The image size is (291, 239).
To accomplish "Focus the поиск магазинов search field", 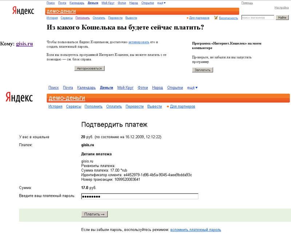I will (x=258, y=17).
